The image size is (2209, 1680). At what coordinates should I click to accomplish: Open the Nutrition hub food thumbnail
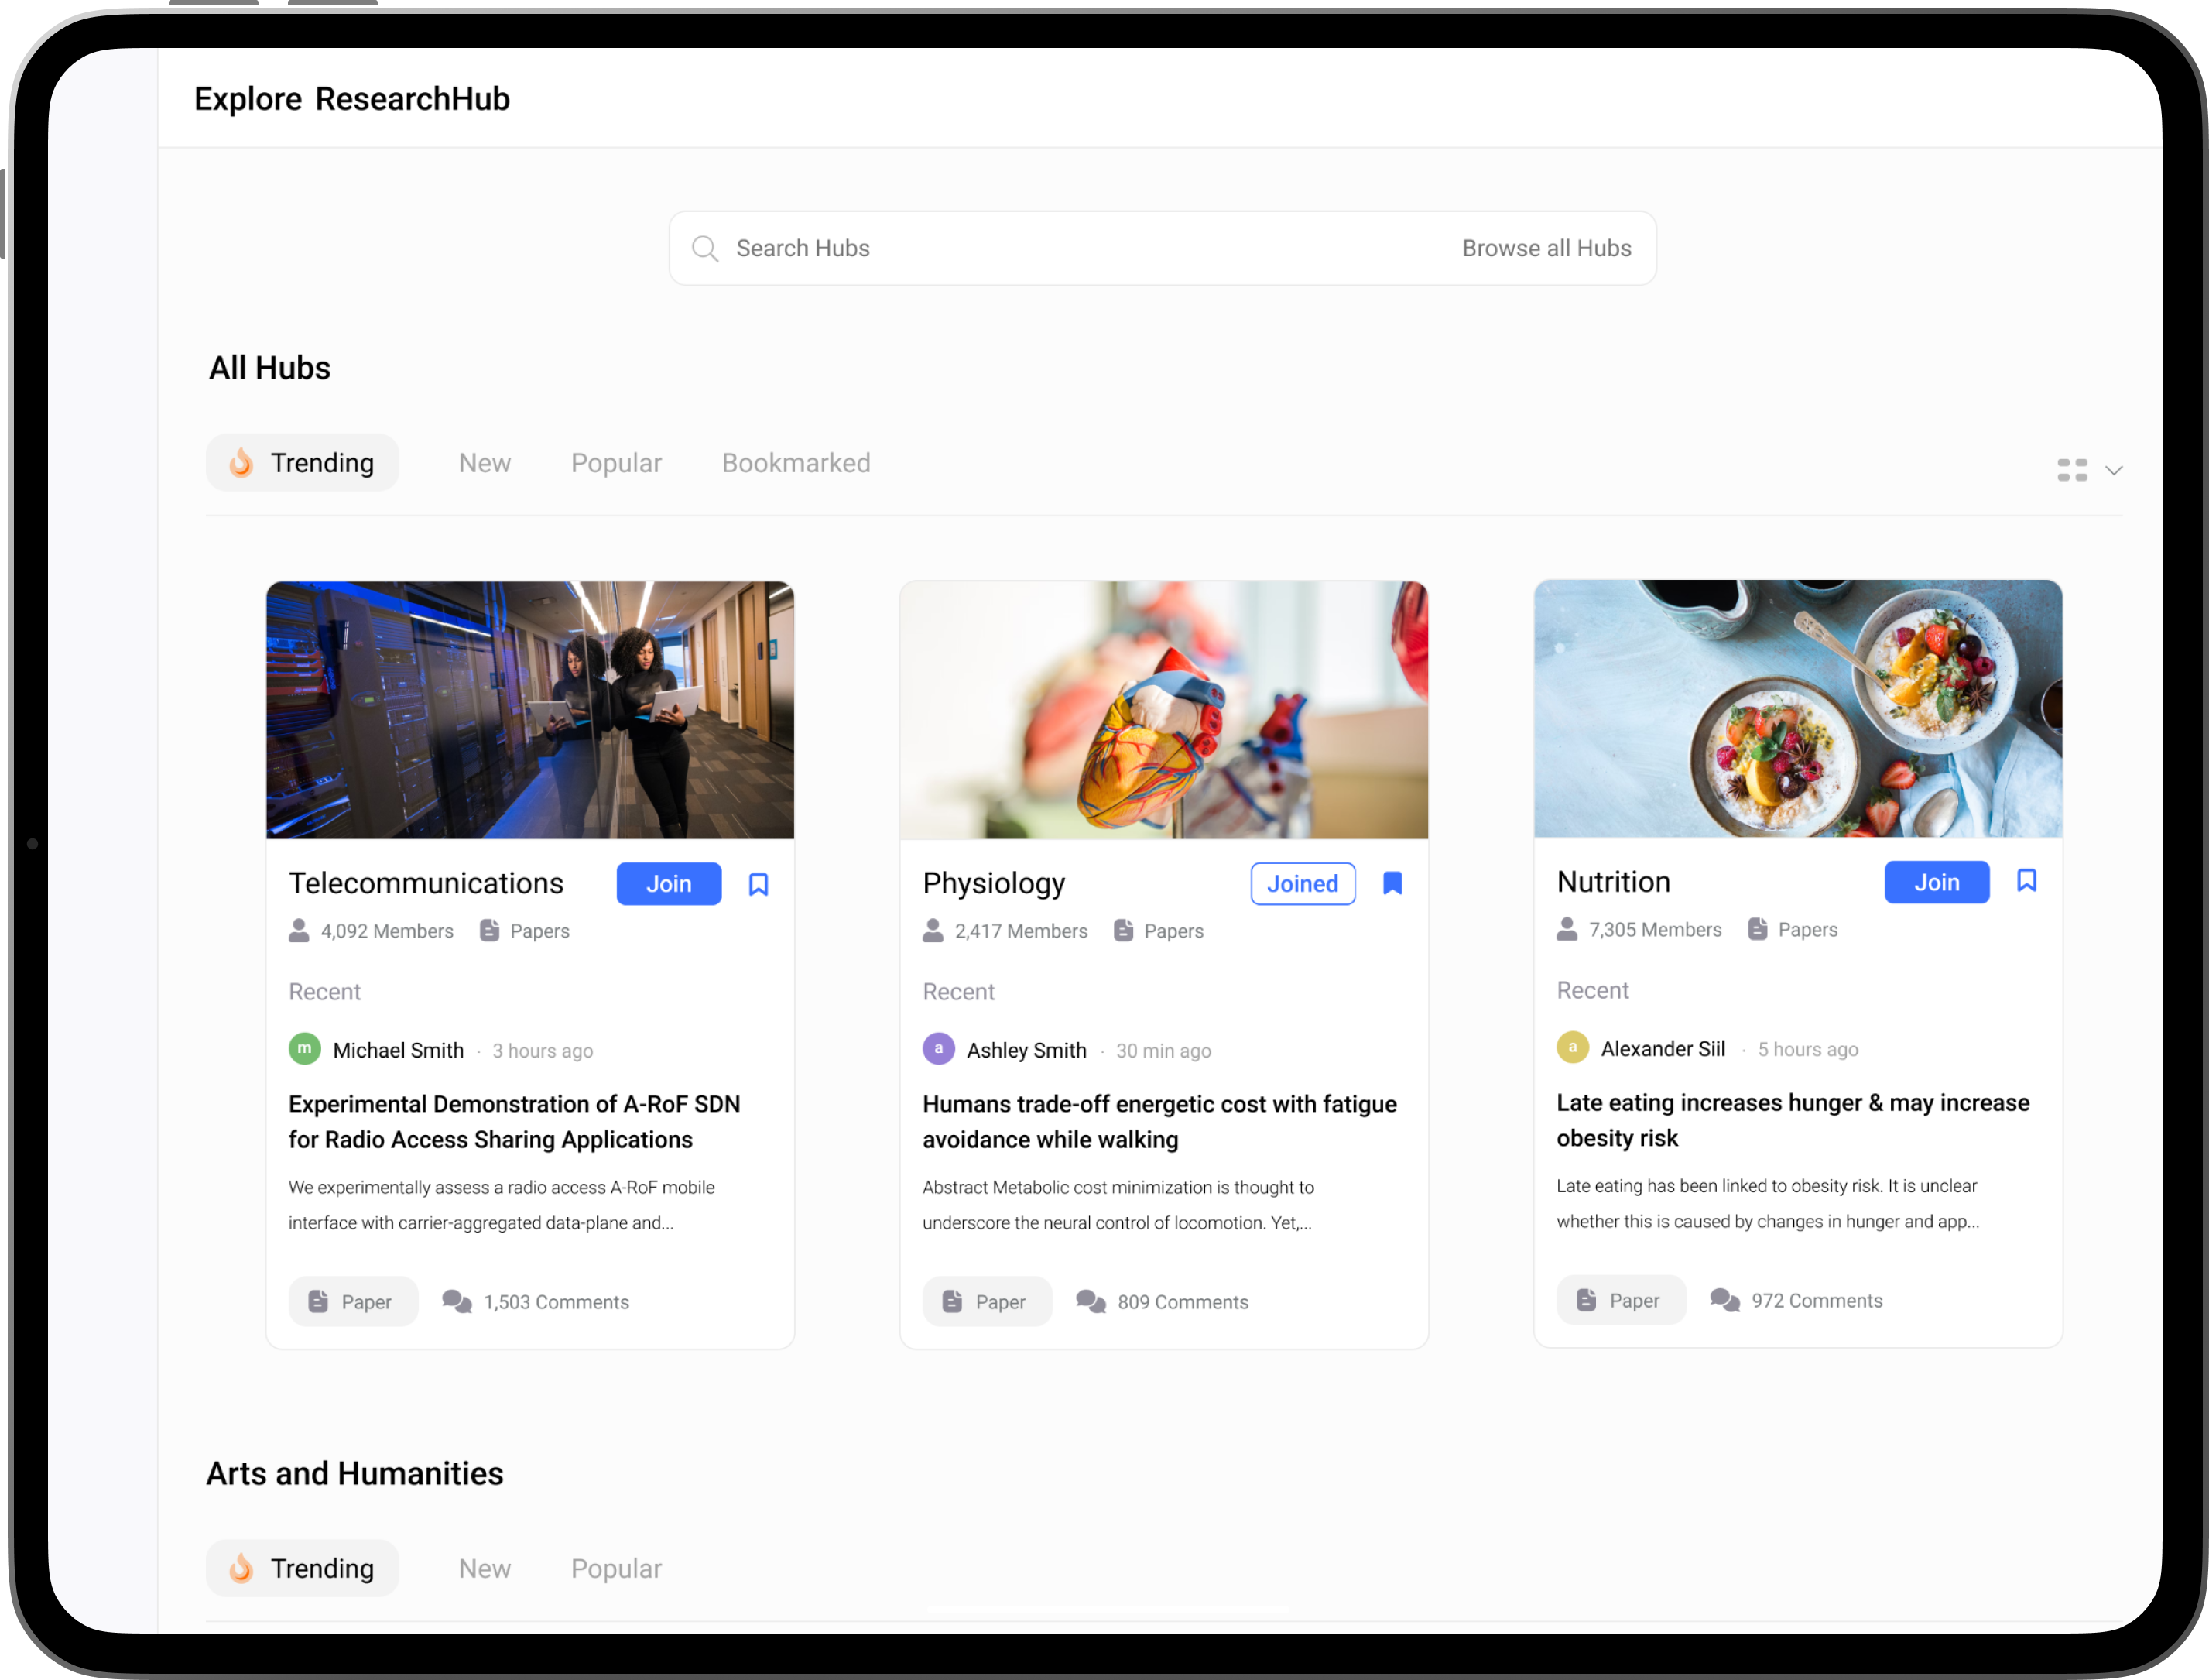(1797, 709)
